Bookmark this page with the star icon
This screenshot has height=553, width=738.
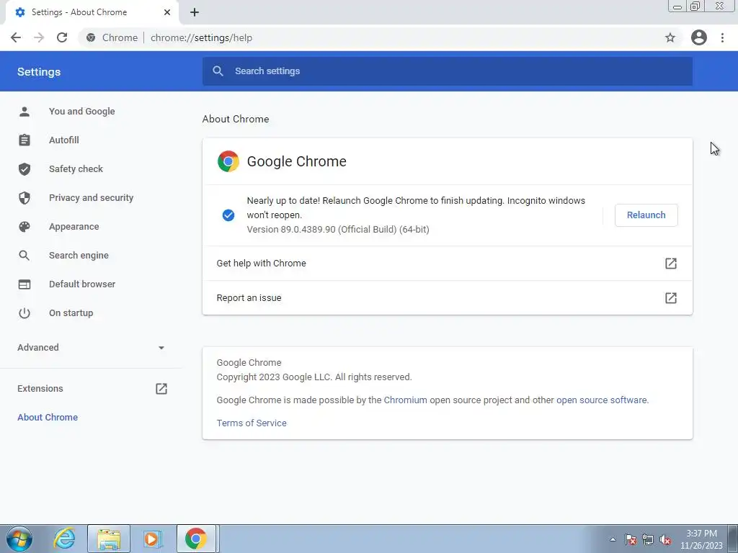tap(670, 37)
